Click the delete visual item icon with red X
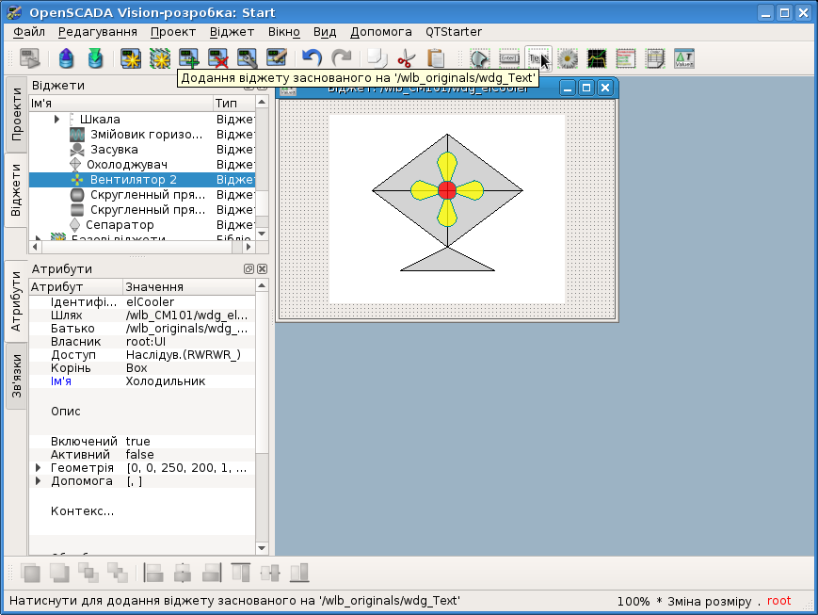 point(218,58)
